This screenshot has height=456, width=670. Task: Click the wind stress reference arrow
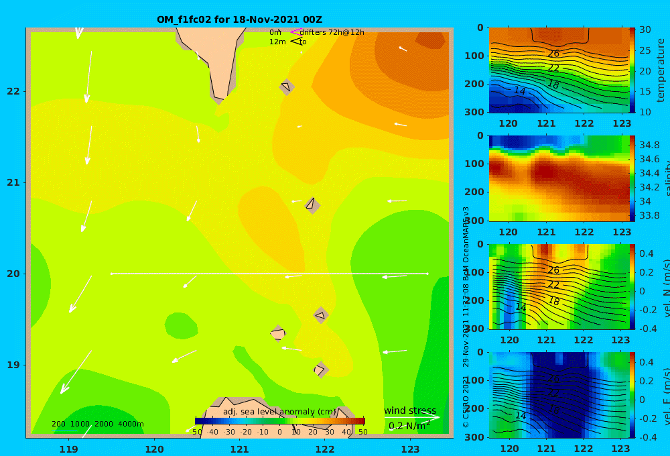coord(412,417)
